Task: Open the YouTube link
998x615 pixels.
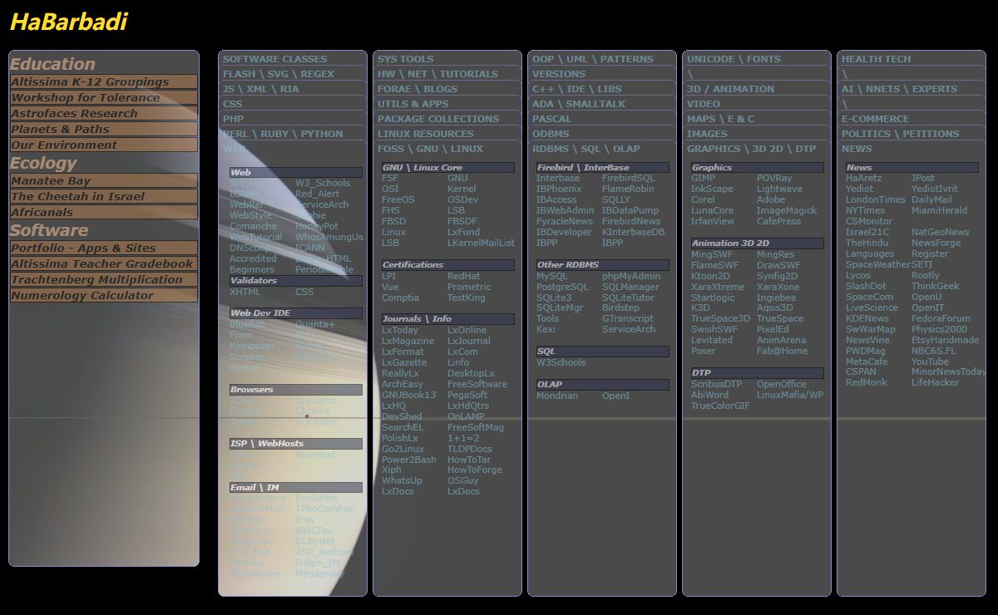Action: pos(930,362)
